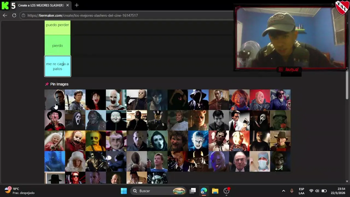Select the 'pierdo' tier label
Screen dimensions: 350x197
coord(57,45)
